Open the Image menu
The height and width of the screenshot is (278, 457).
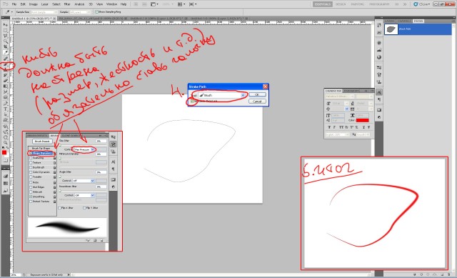[x=34, y=4]
